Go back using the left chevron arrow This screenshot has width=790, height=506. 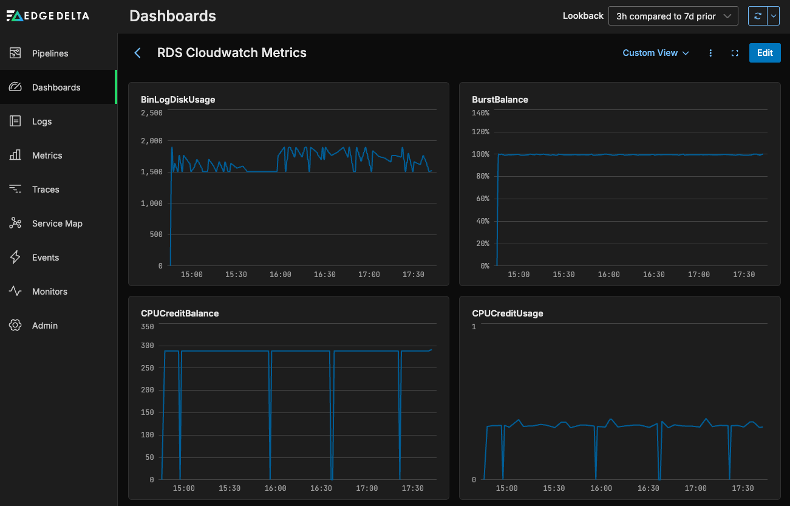tap(137, 53)
